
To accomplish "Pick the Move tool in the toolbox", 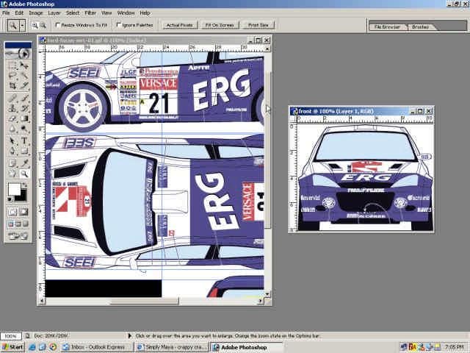I will point(24,65).
